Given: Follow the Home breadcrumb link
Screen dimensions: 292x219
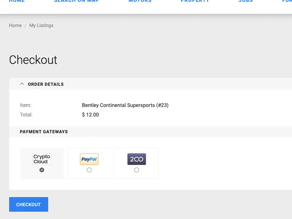Looking at the screenshot, I should point(15,25).
